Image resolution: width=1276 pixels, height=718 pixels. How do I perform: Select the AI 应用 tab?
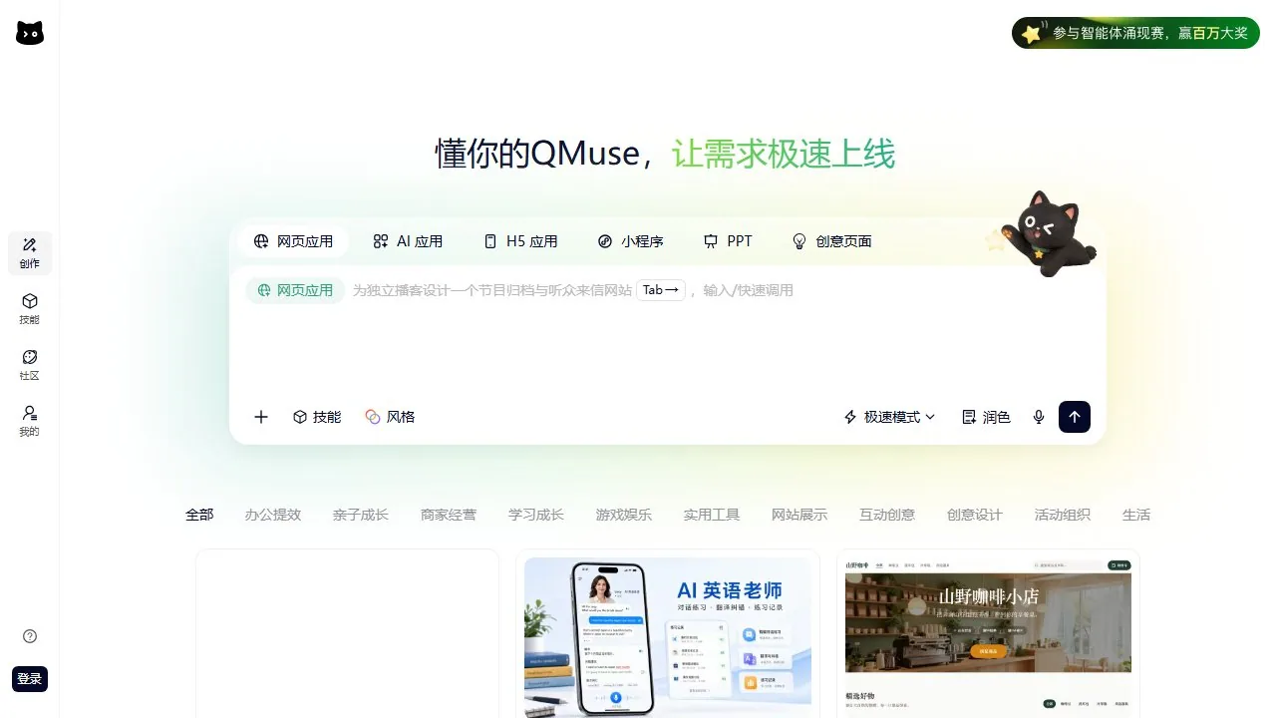408,241
